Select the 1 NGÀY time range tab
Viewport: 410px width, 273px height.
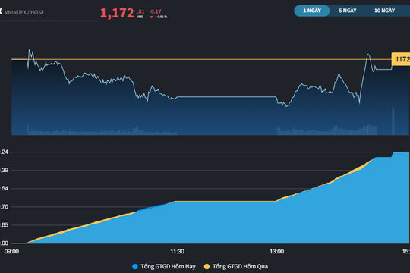click(312, 11)
